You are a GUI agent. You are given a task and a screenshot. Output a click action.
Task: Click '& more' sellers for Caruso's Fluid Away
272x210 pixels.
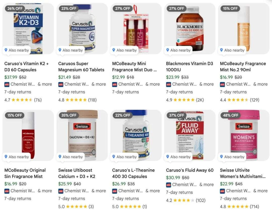coord(207,185)
